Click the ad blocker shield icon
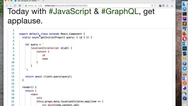This screenshot has height=106, width=188. (x=152, y=6)
